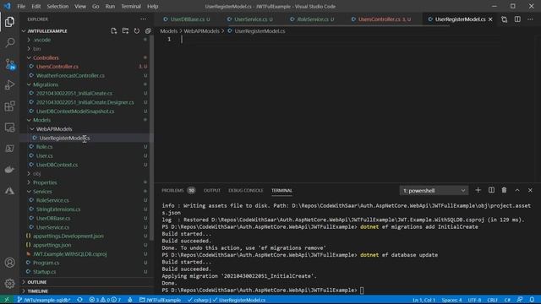The width and height of the screenshot is (541, 304).
Task: Open changes for the current editor
Action: point(504,19)
